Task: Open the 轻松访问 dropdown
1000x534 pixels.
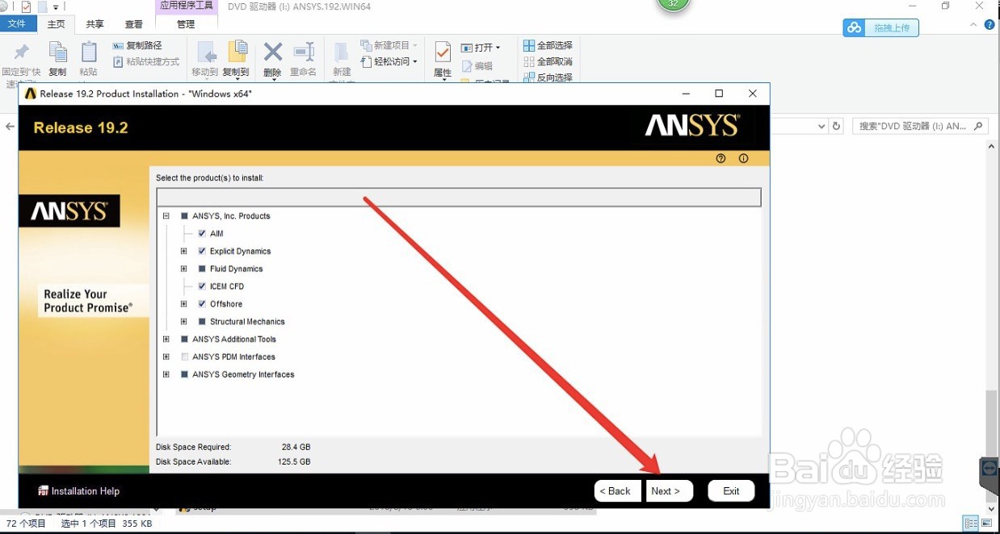Action: 389,61
